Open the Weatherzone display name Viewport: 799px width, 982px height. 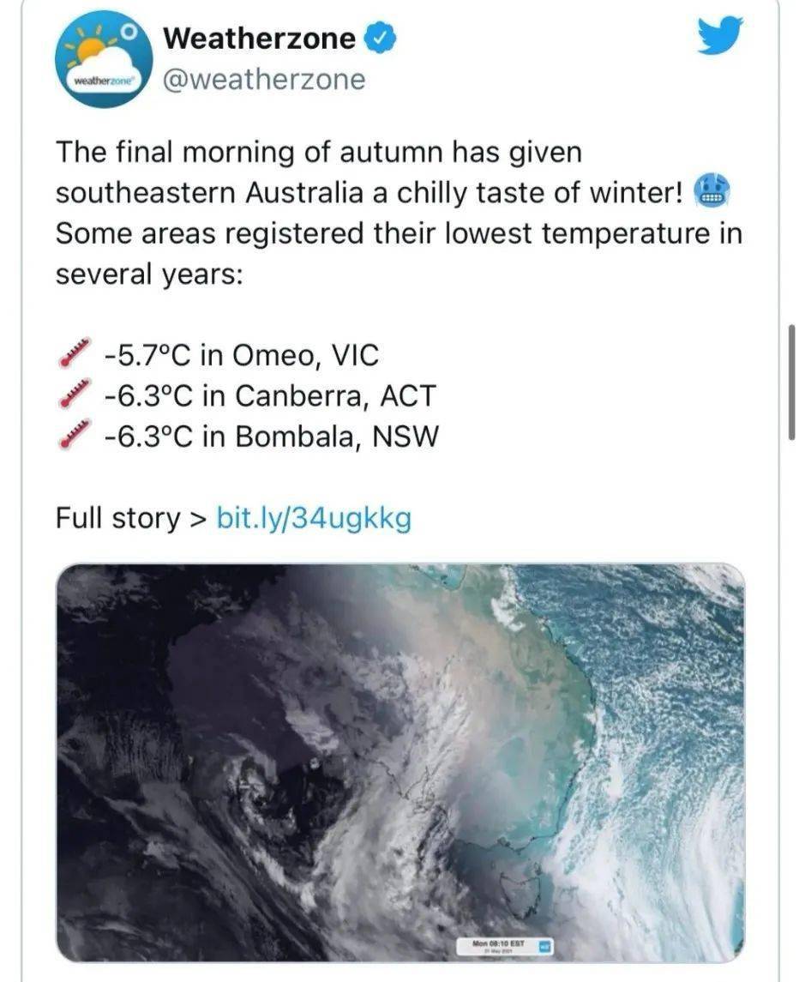(259, 38)
